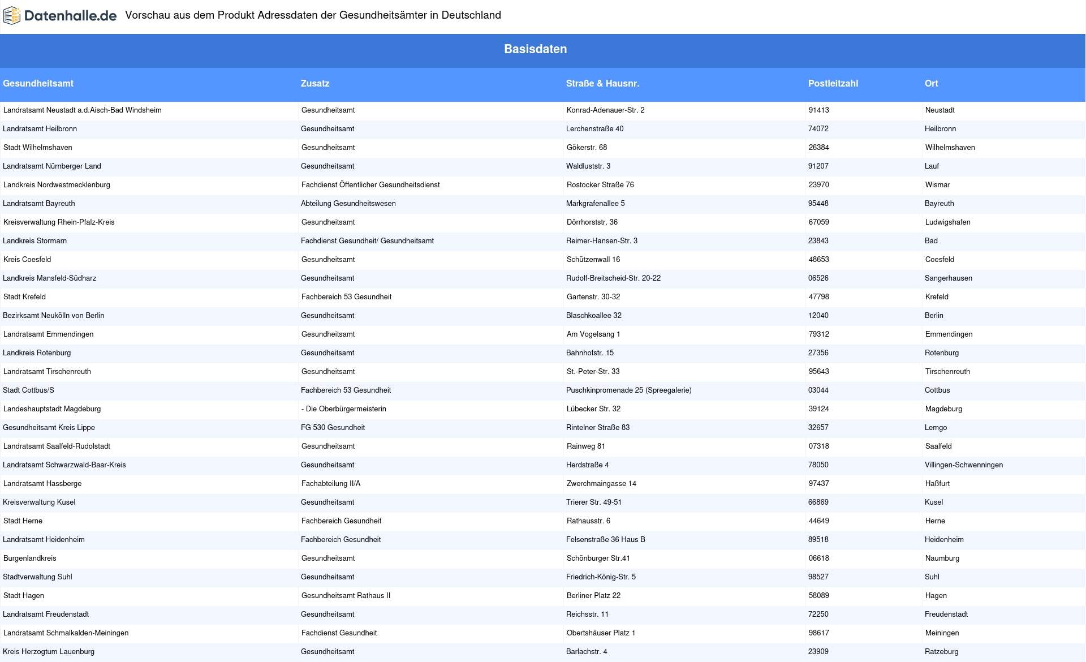Click Felsenstraße 36 Haus B address
The height and width of the screenshot is (662, 1086).
(606, 540)
